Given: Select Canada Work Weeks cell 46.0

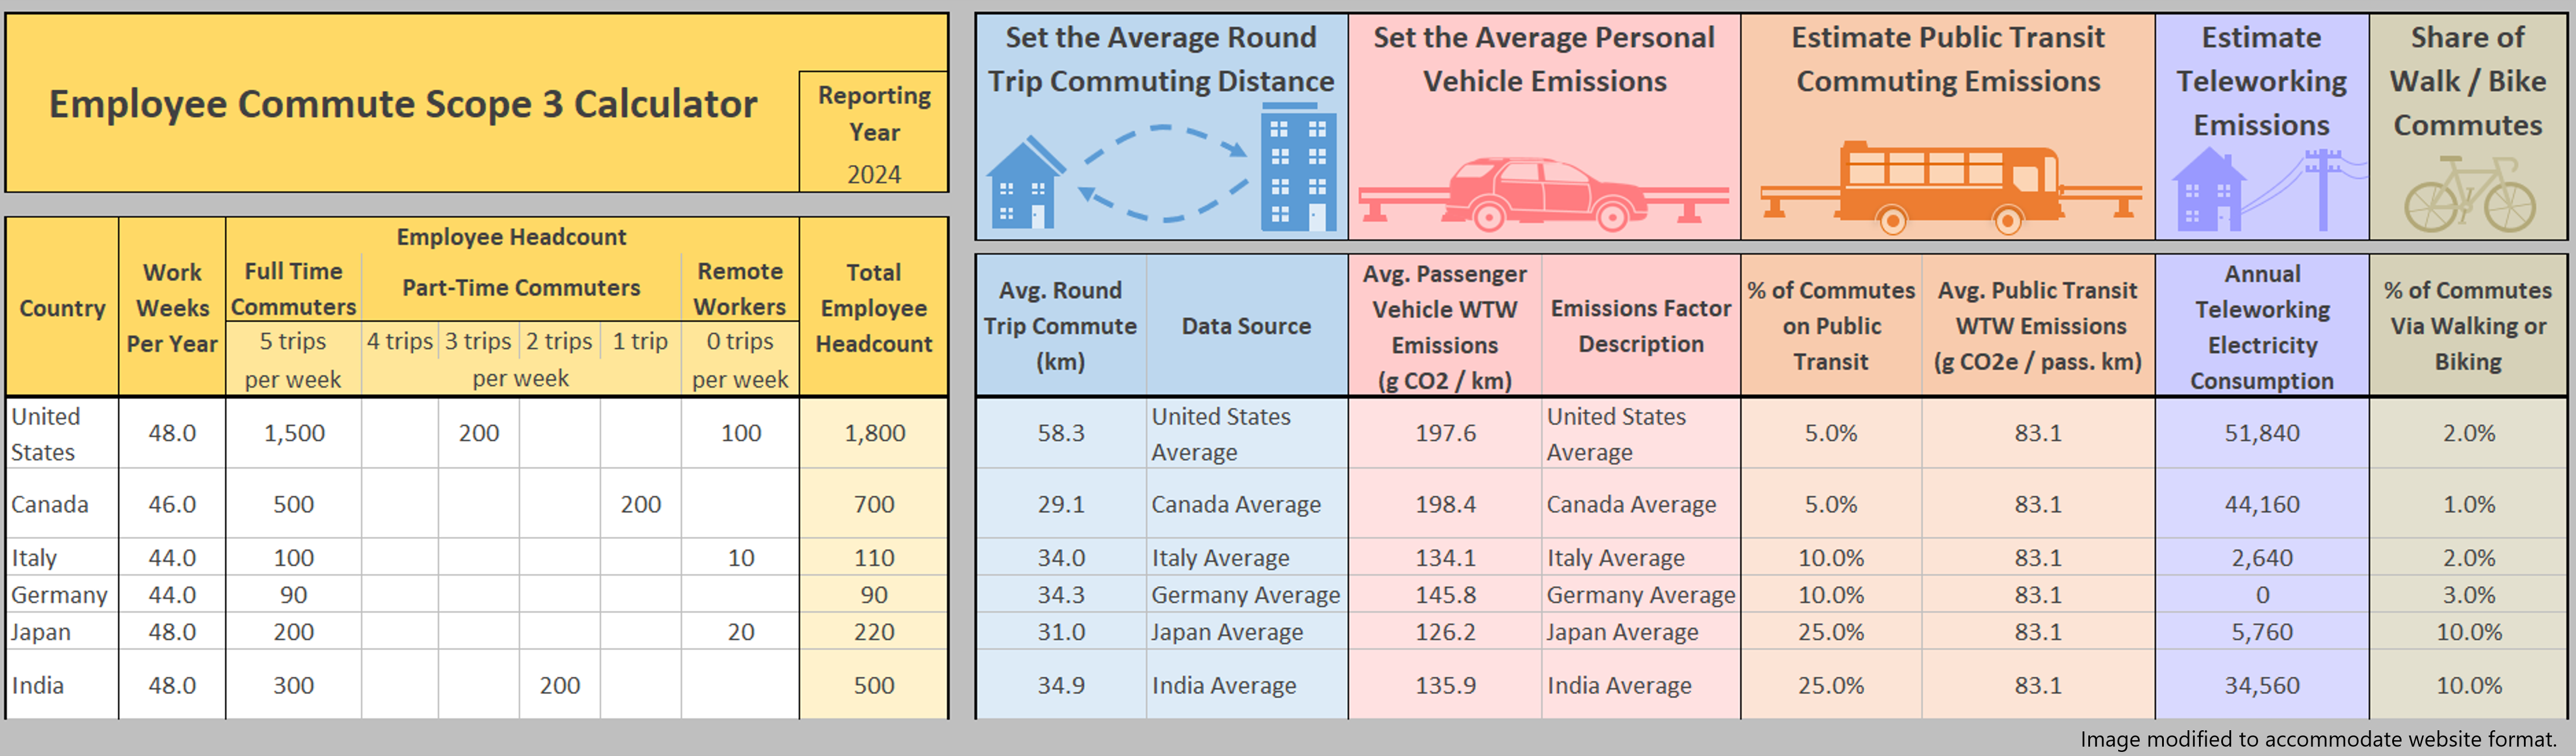Looking at the screenshot, I should tap(172, 504).
